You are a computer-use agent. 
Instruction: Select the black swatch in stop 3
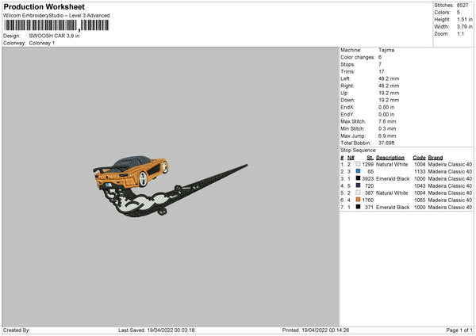[x=358, y=178]
